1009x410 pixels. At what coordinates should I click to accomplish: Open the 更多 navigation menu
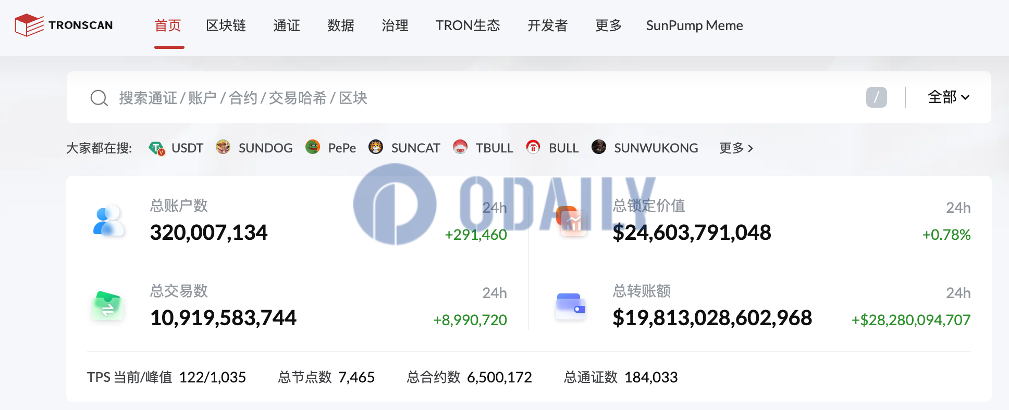(x=608, y=25)
